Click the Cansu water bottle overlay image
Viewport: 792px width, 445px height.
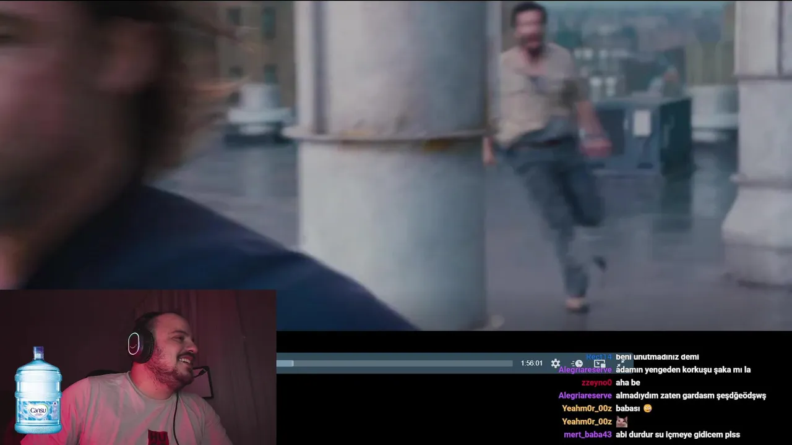(x=38, y=390)
